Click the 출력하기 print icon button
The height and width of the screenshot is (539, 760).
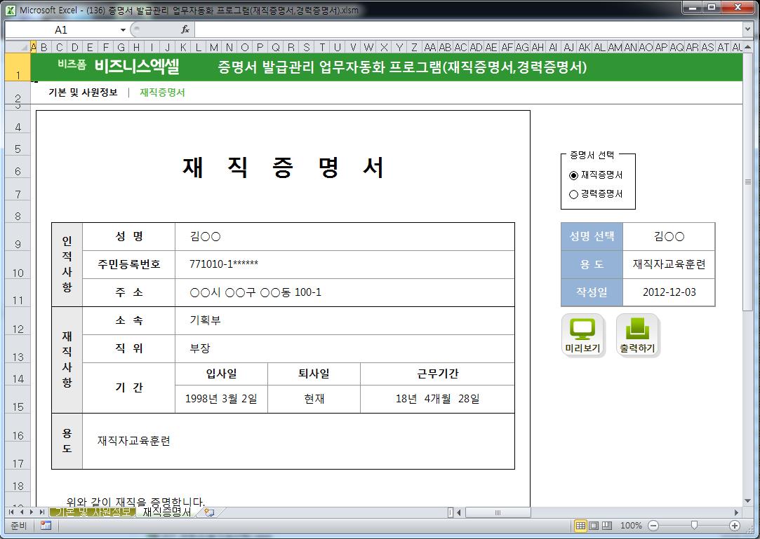click(x=637, y=335)
